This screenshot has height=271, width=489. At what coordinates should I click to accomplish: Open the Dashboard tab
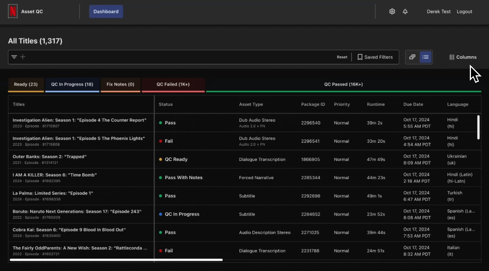tap(106, 11)
